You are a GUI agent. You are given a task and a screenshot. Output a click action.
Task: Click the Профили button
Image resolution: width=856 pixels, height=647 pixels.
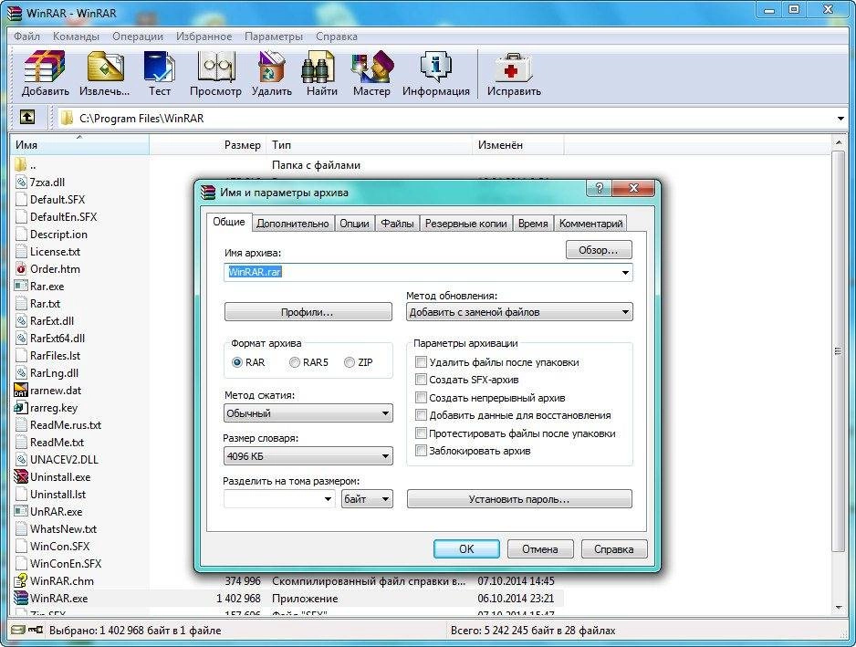coord(308,312)
